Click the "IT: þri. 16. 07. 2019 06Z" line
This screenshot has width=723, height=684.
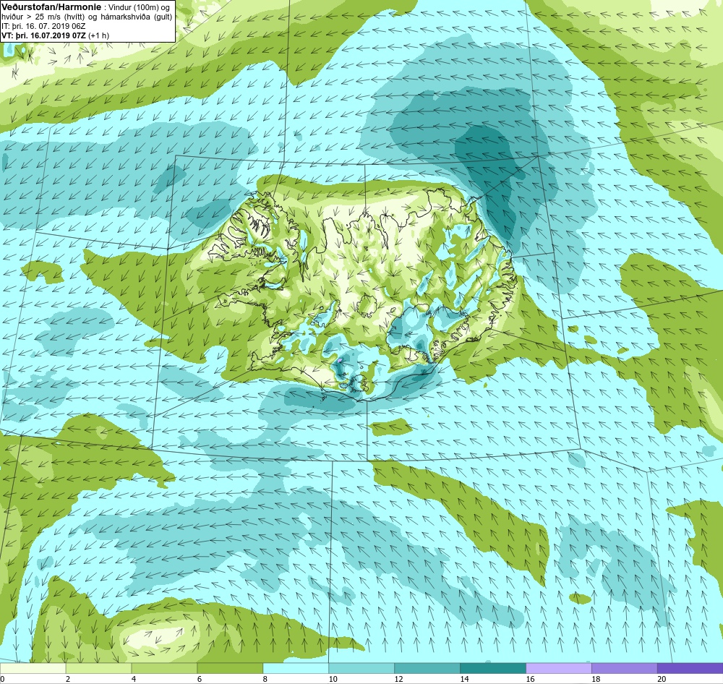coord(43,26)
